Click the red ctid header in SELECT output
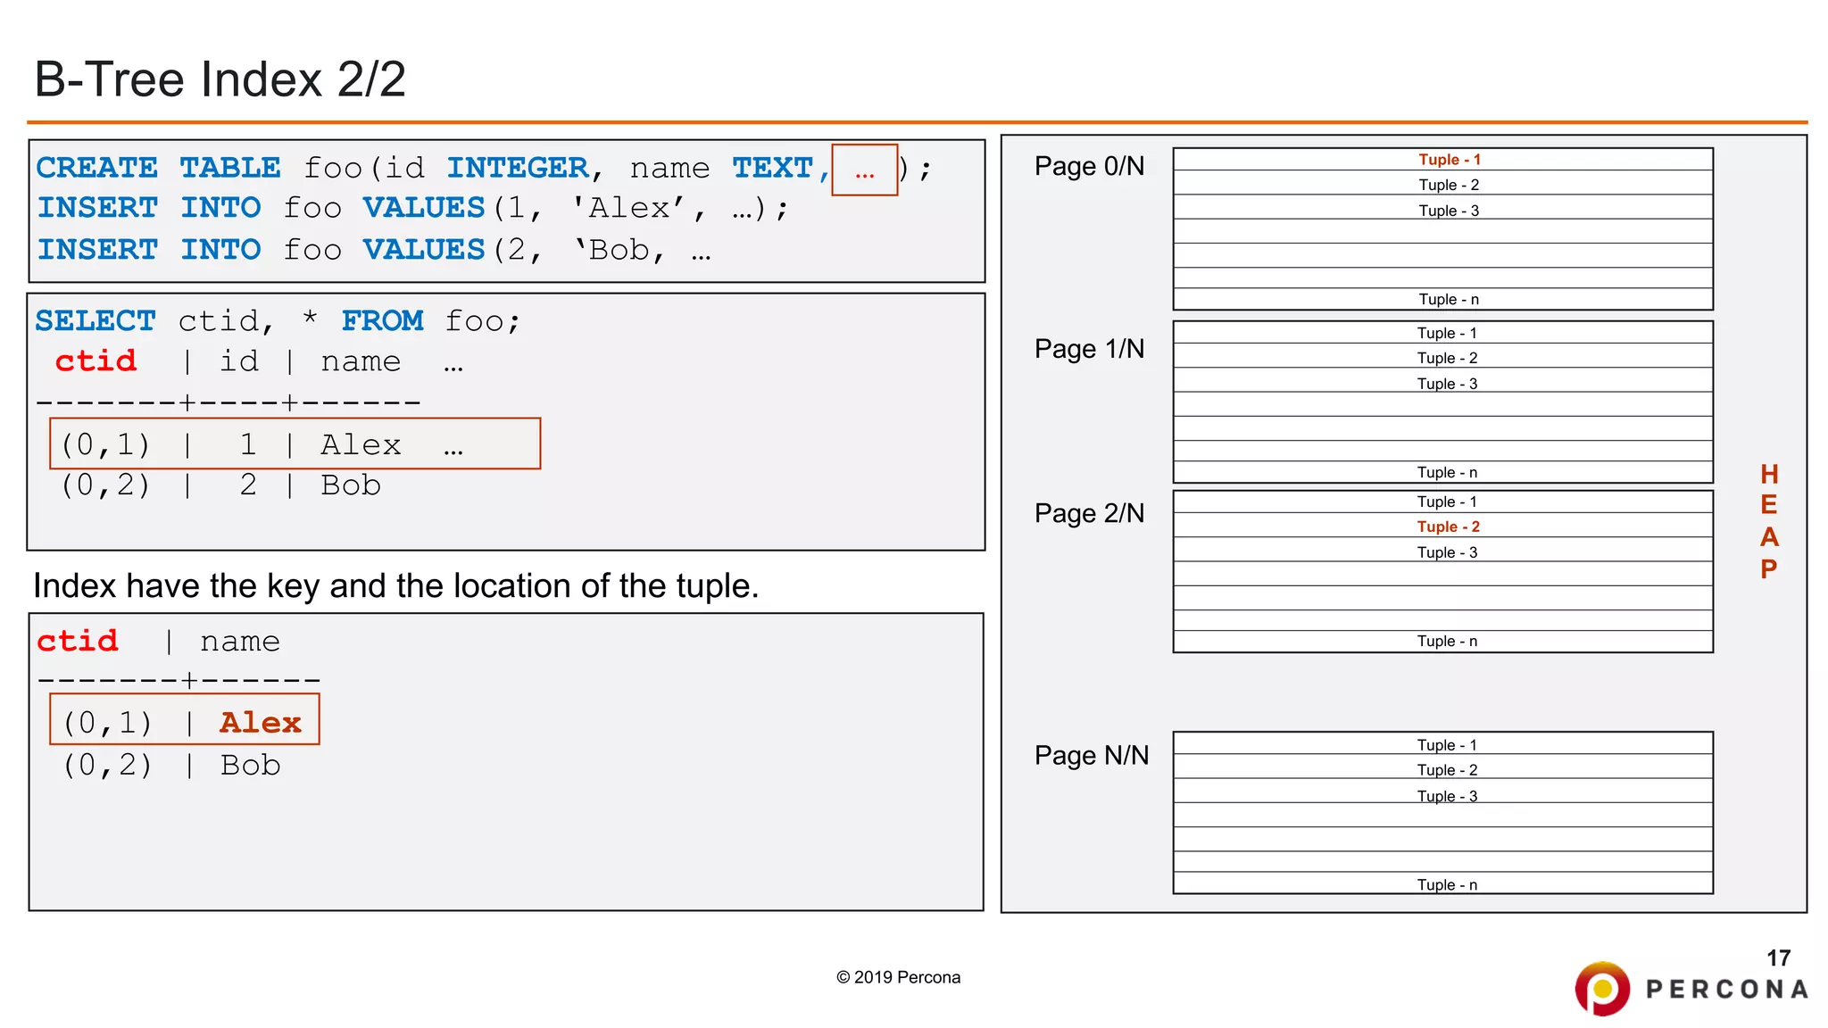 click(x=96, y=361)
